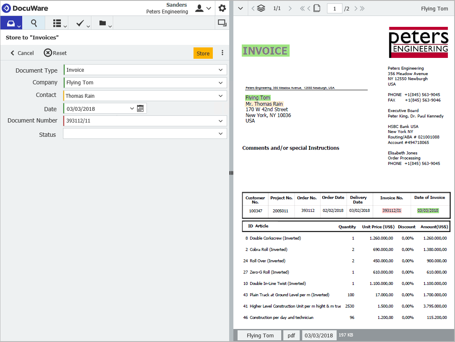The image size is (455, 342).
Task: Switch to the Flying Tom document tab
Action: (x=259, y=335)
